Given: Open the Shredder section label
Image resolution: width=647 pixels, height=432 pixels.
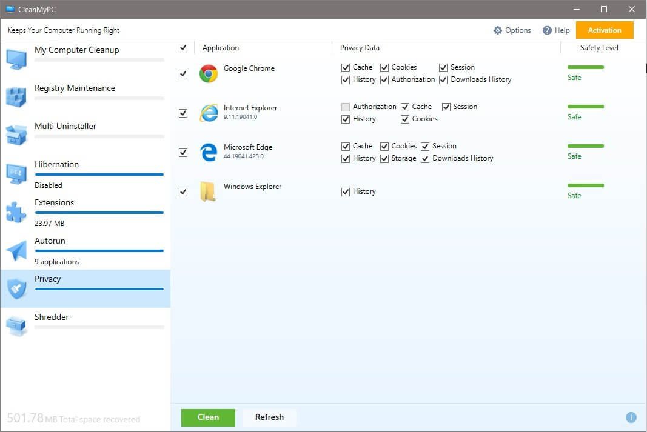Looking at the screenshot, I should pyautogui.click(x=52, y=317).
